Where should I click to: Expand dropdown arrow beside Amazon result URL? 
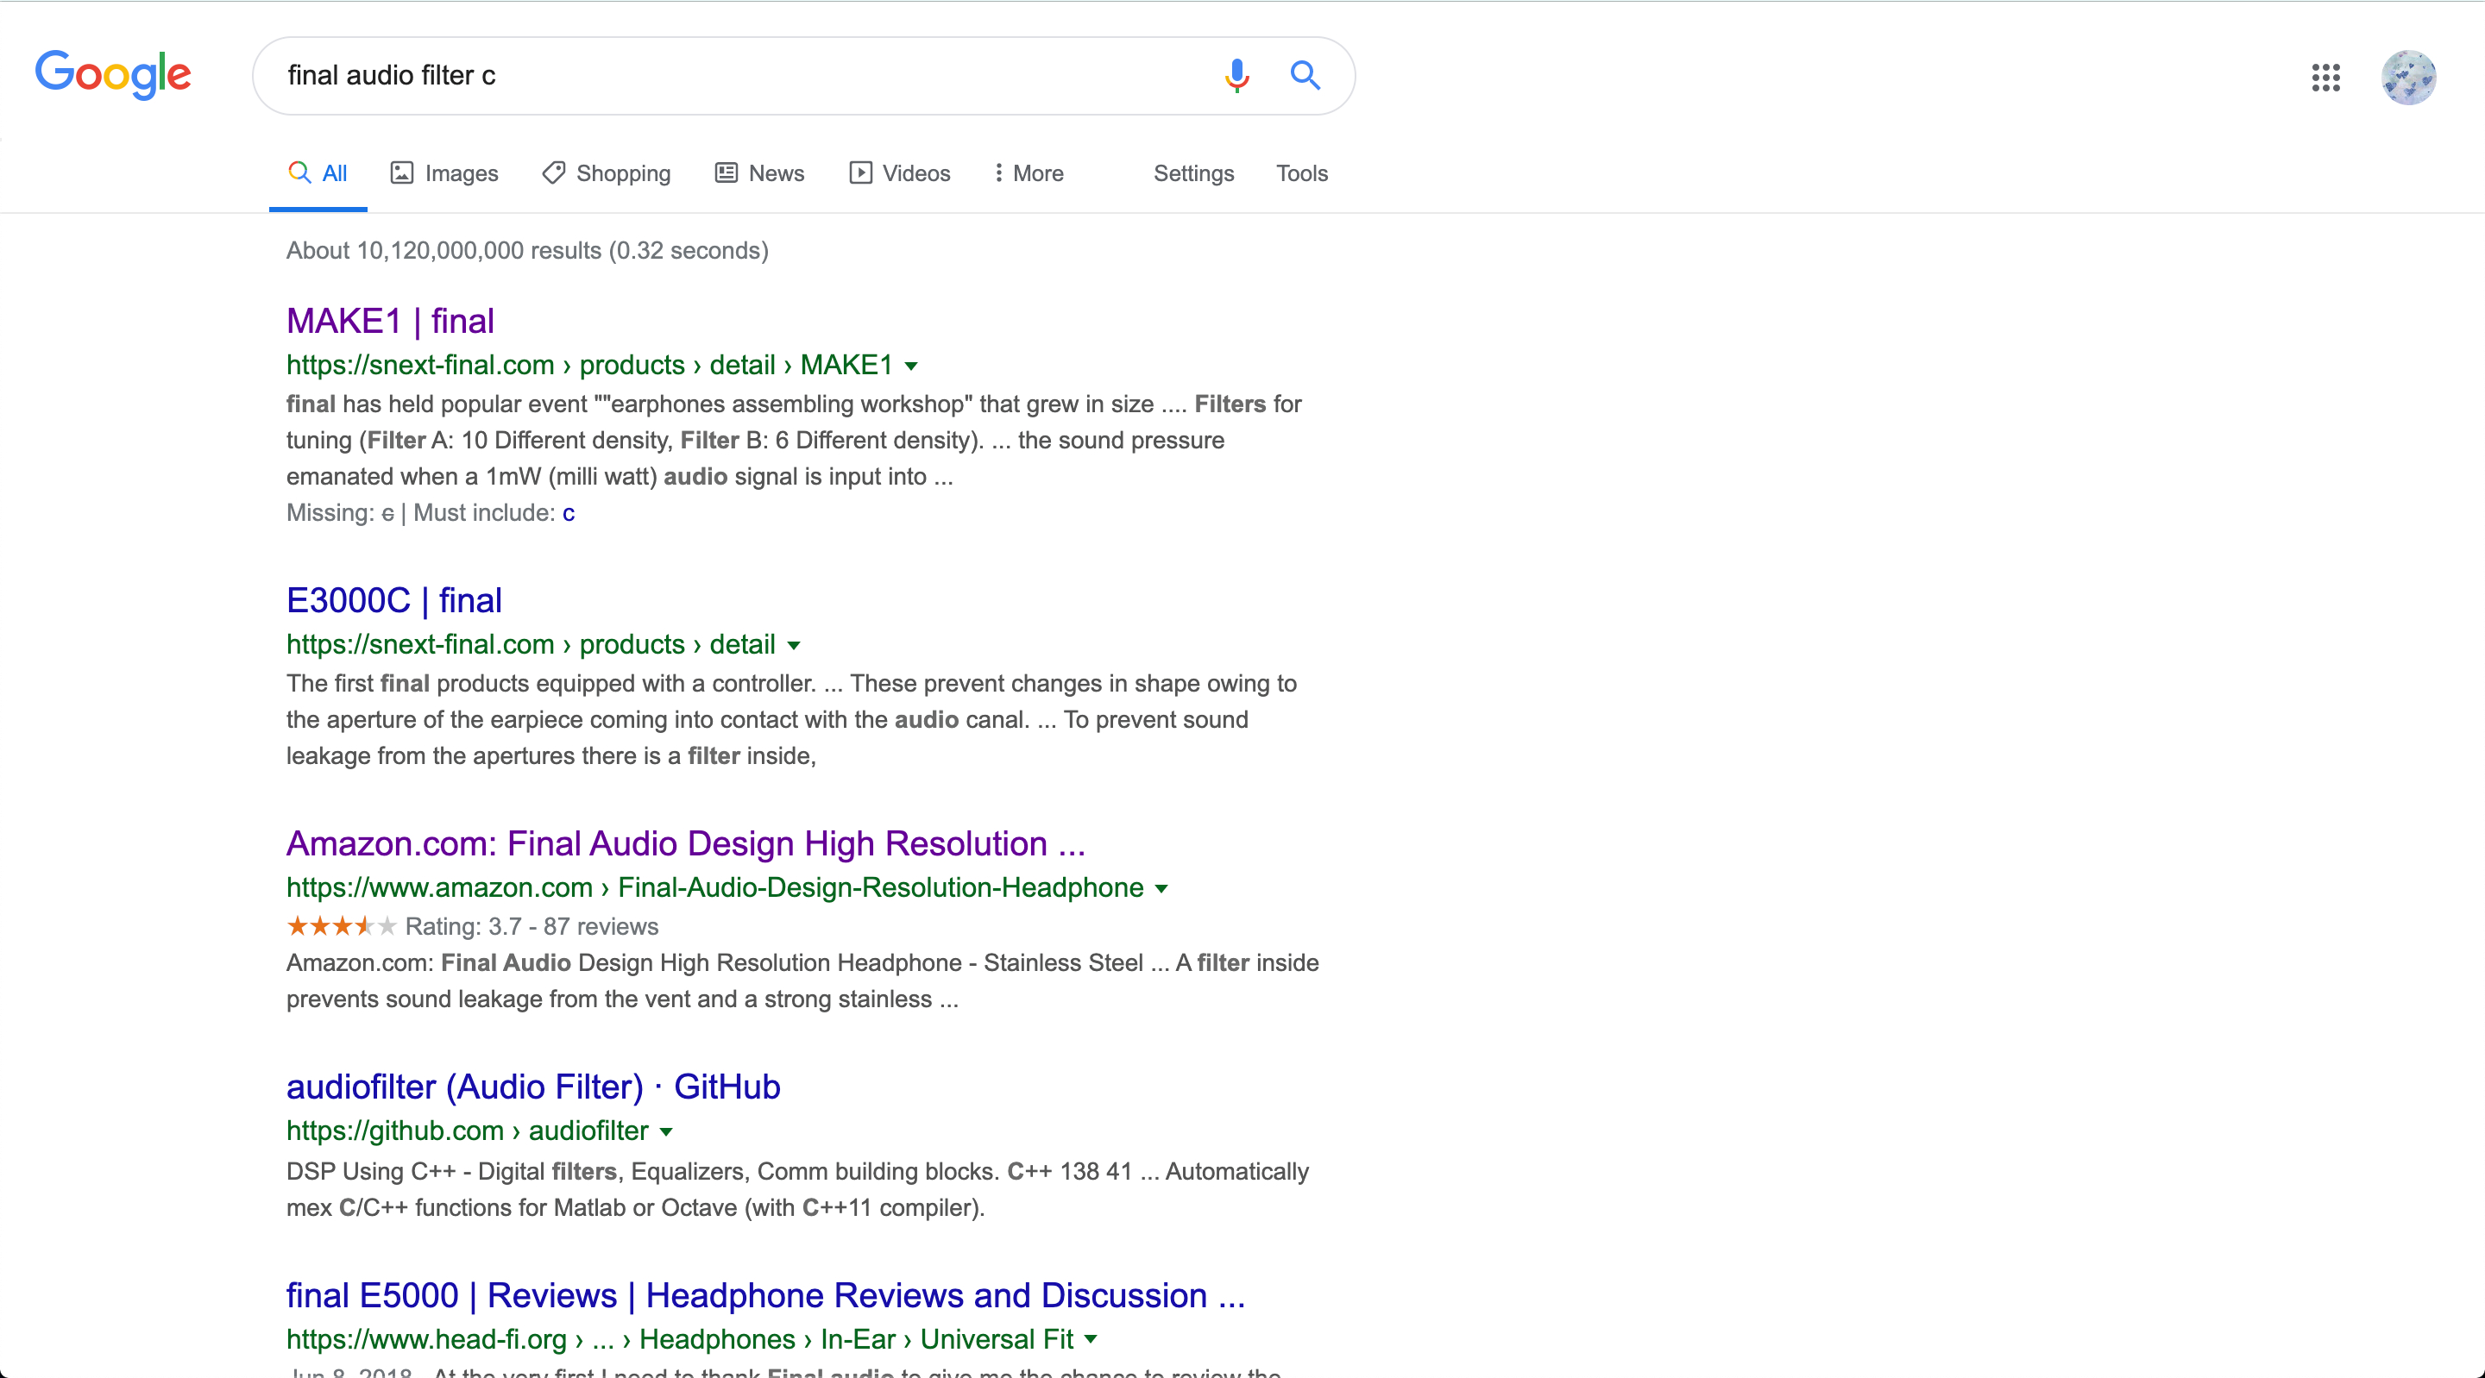click(x=1161, y=889)
